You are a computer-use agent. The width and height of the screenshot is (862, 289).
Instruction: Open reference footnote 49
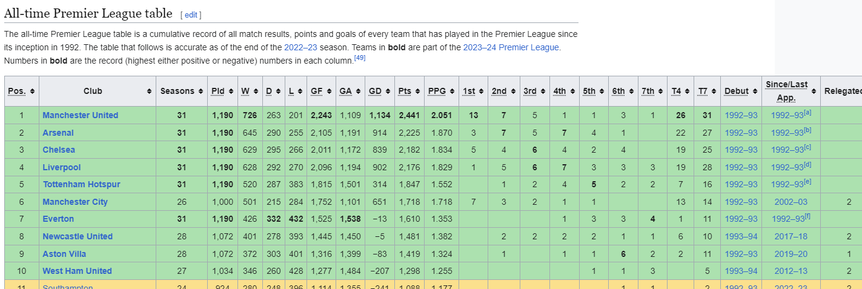click(x=359, y=58)
